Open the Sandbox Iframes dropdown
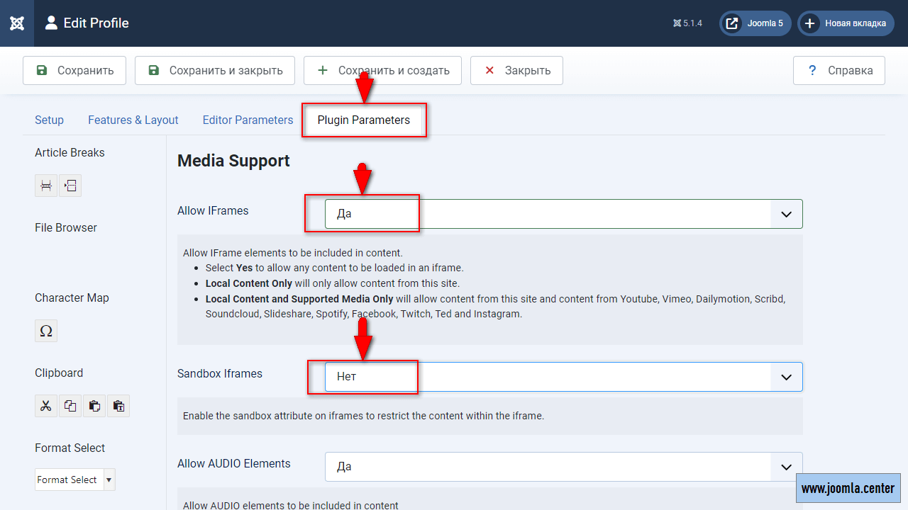The height and width of the screenshot is (510, 908). point(563,377)
